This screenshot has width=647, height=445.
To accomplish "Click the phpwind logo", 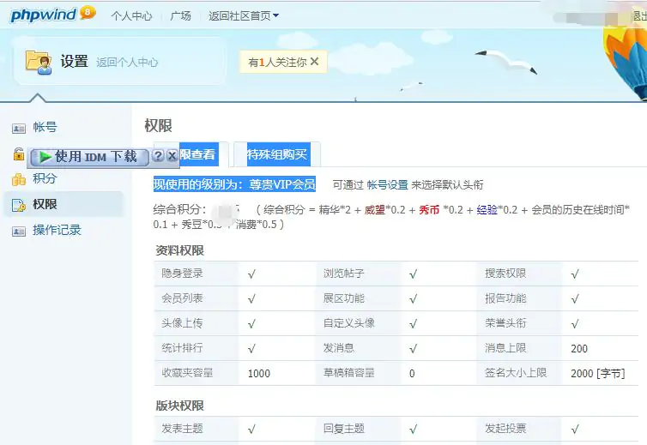I will point(53,14).
